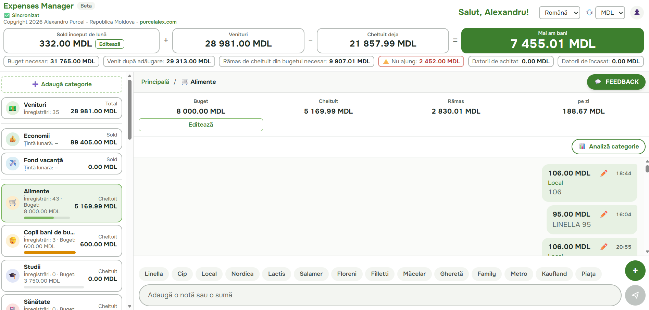Go to Principală breadcrumb
The height and width of the screenshot is (310, 649).
point(155,82)
